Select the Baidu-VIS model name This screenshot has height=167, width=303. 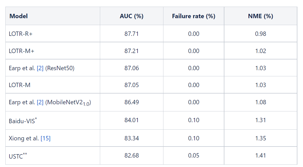tap(23, 121)
